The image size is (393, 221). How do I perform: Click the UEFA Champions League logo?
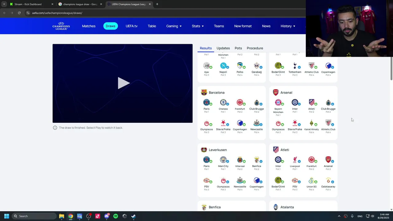coord(61,26)
